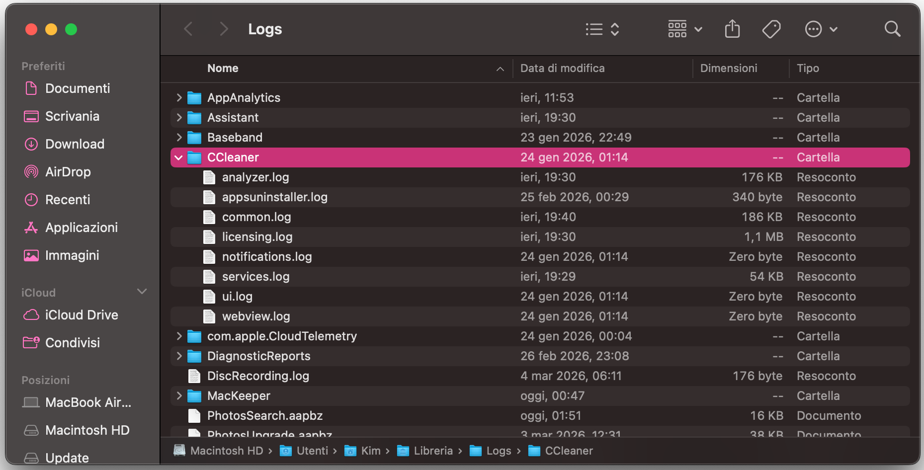The height and width of the screenshot is (470, 924).
Task: Collapse the iCloud section chevron
Action: (142, 291)
